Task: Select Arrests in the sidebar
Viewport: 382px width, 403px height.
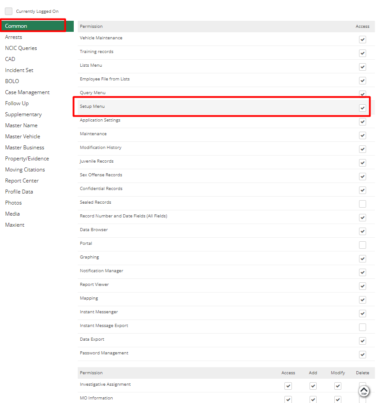Action: pos(13,37)
